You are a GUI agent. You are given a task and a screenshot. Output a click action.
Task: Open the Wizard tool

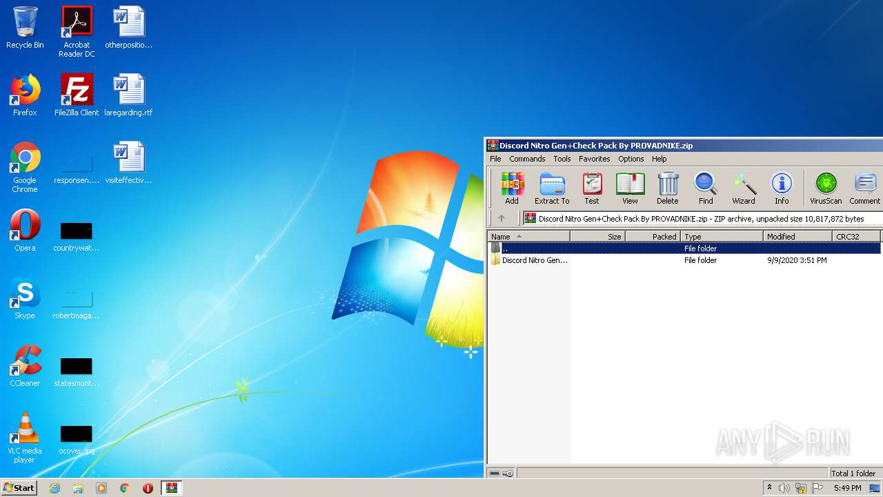click(744, 188)
